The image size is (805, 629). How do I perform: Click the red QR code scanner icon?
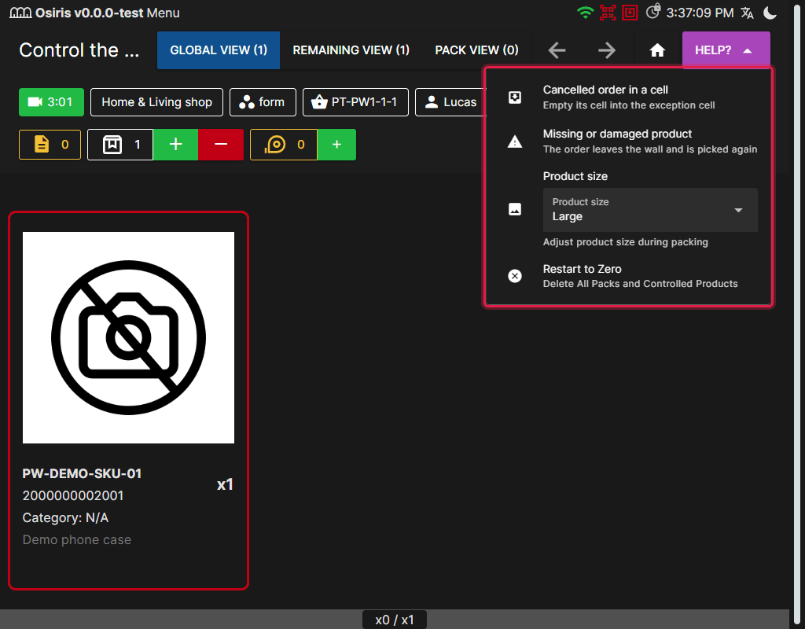pos(608,13)
